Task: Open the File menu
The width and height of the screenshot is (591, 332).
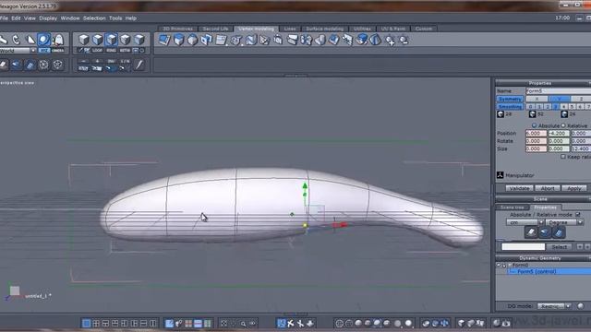Action: coord(4,18)
